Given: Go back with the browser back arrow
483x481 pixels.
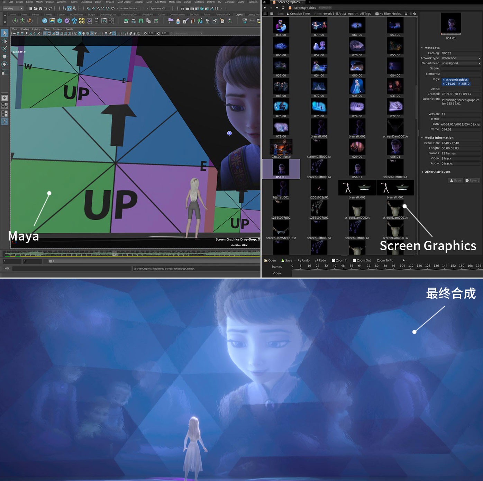Looking at the screenshot, I should [x=265, y=8].
